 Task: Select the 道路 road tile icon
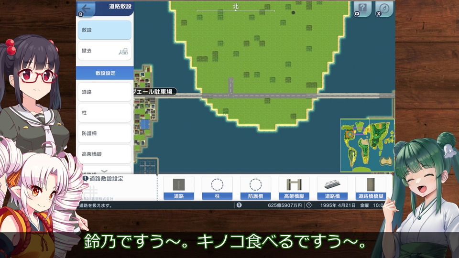(x=178, y=188)
